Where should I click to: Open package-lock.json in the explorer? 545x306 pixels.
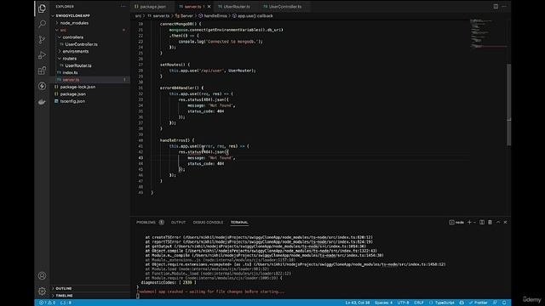pyautogui.click(x=77, y=87)
